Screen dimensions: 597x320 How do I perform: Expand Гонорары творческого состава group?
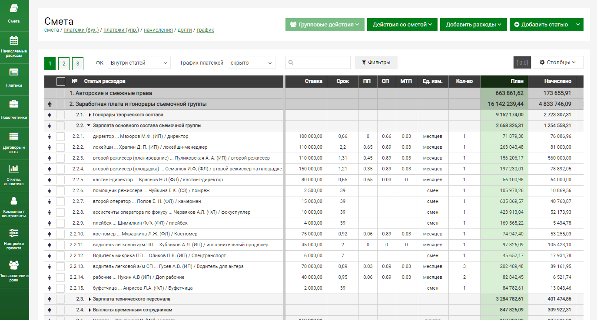pyautogui.click(x=90, y=115)
